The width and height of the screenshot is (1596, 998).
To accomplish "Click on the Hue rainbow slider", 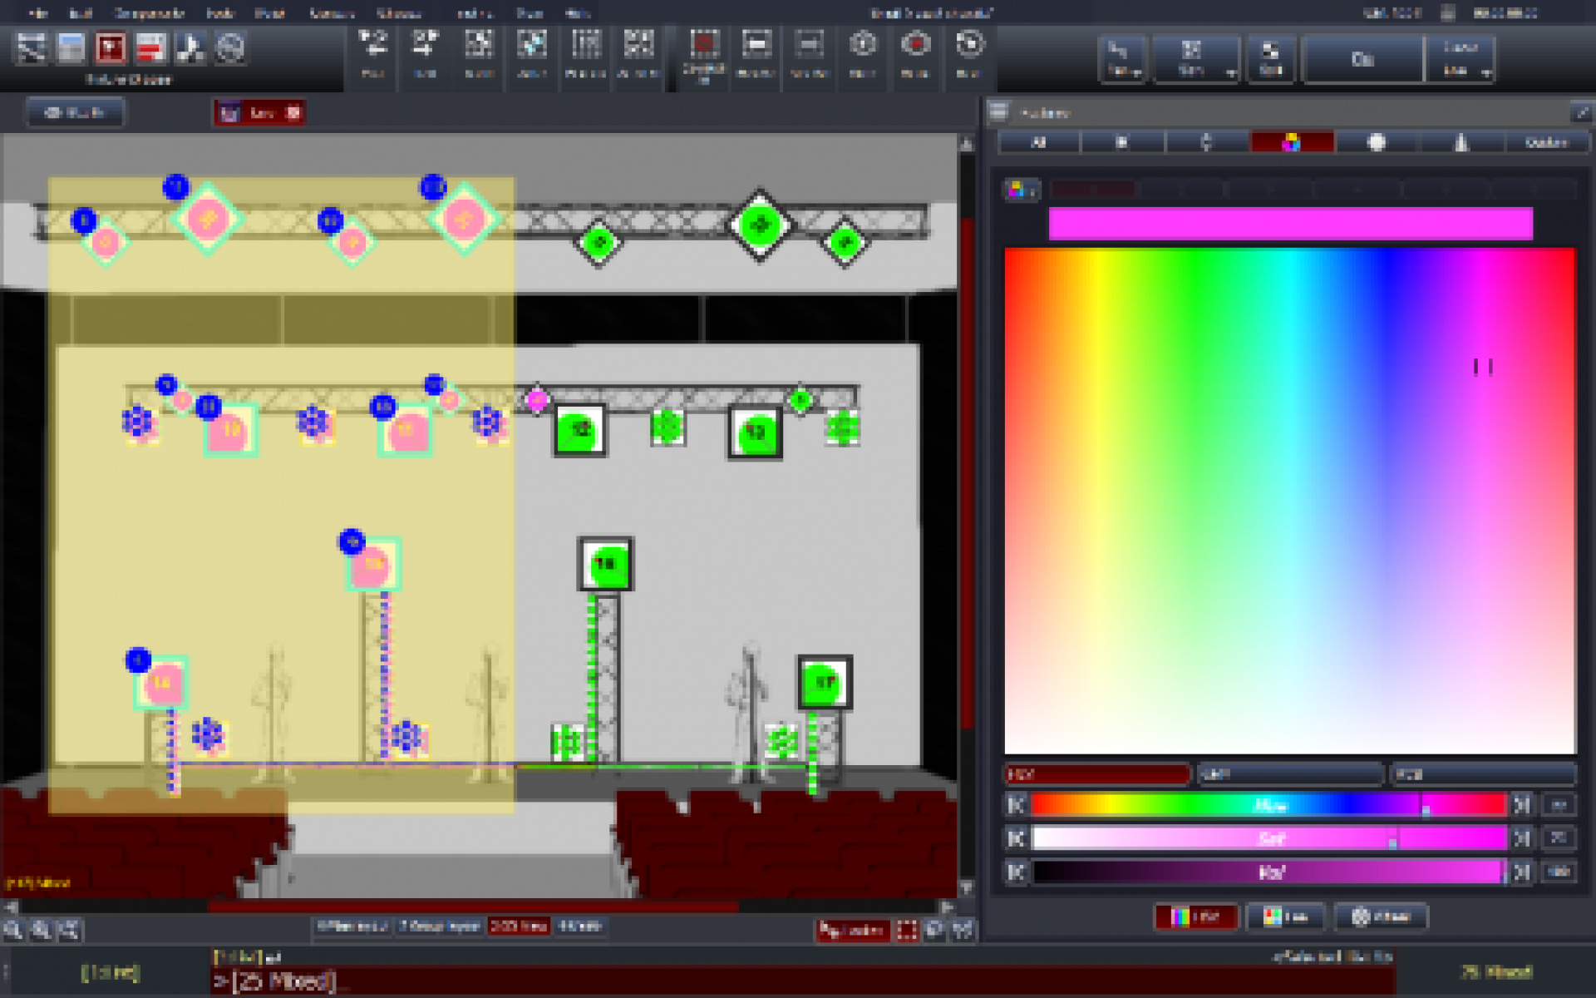I will click(1268, 804).
